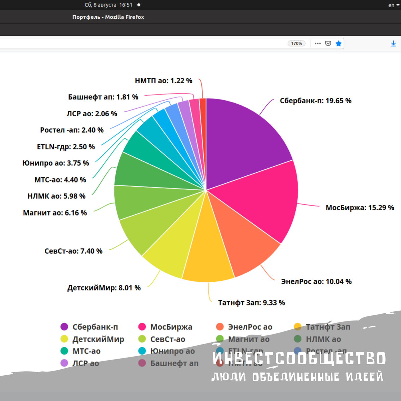
Task: Click the ДетскийМир: 8.01 % label
Action: click(x=104, y=288)
